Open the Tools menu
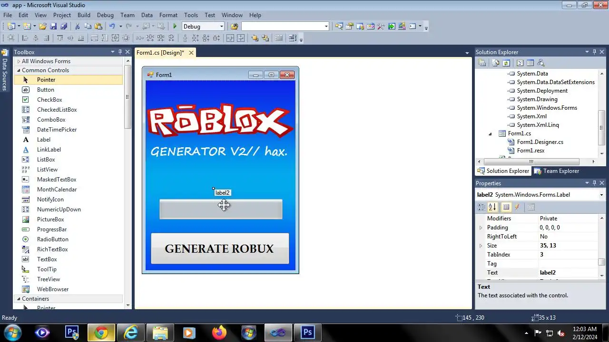Viewport: 609px width, 342px height. 191,15
